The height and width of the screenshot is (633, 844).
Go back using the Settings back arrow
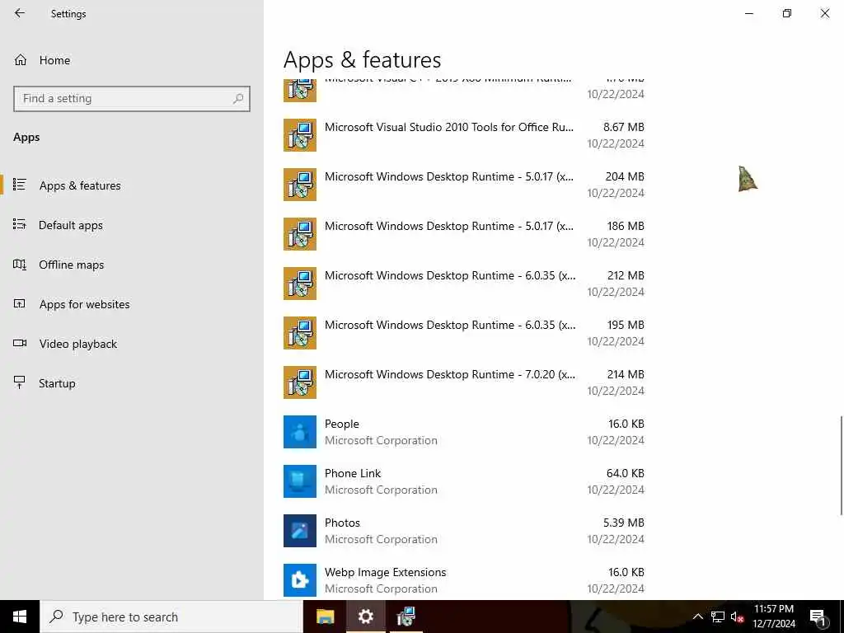(20, 13)
